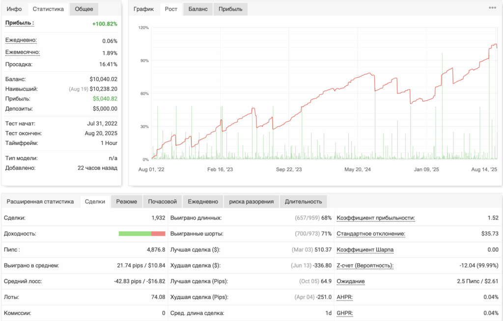This screenshot has height=321, width=503.
Task: Click the green-red Доходность ratio bar
Action: pyautogui.click(x=142, y=234)
